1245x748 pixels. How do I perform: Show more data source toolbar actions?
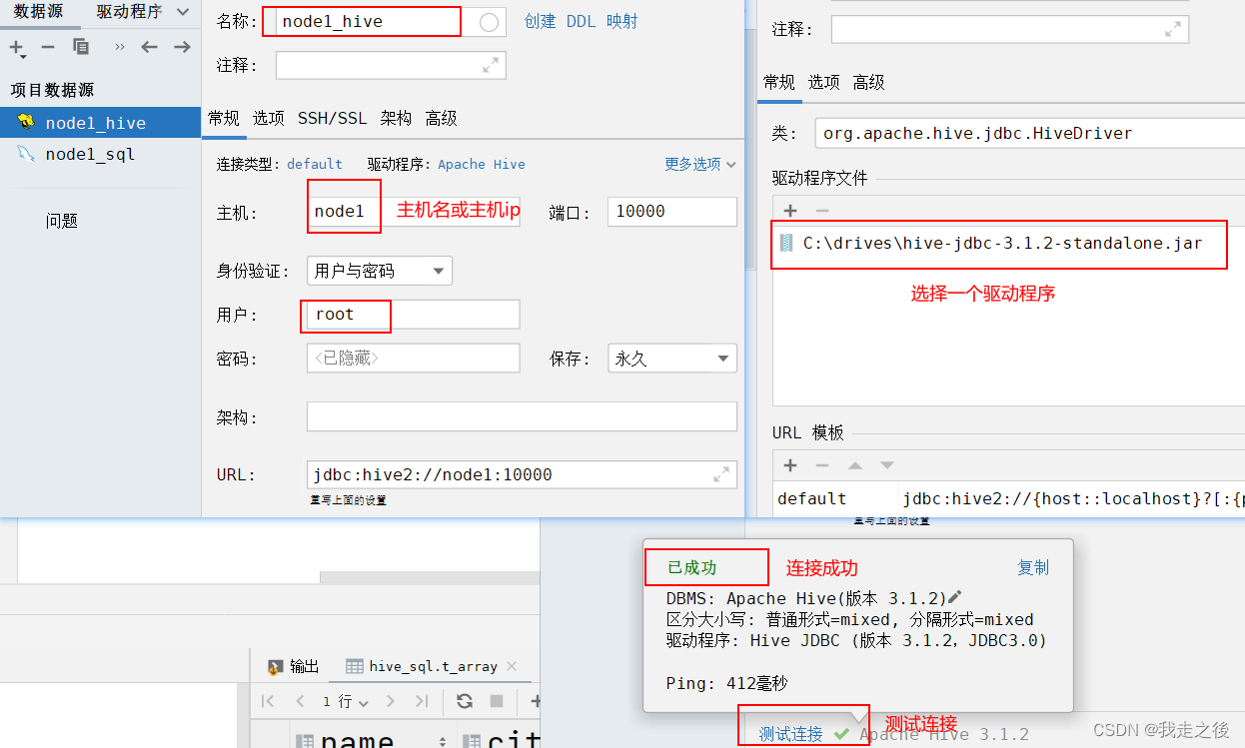pyautogui.click(x=120, y=47)
